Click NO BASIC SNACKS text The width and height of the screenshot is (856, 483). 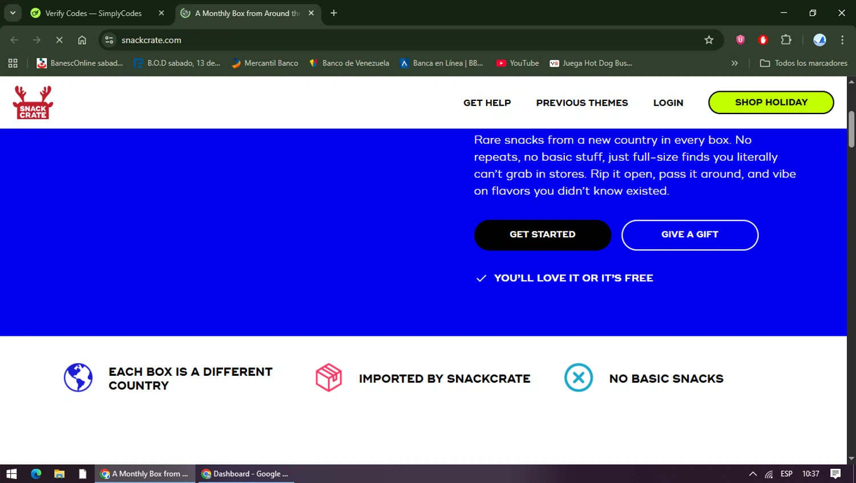tap(666, 379)
